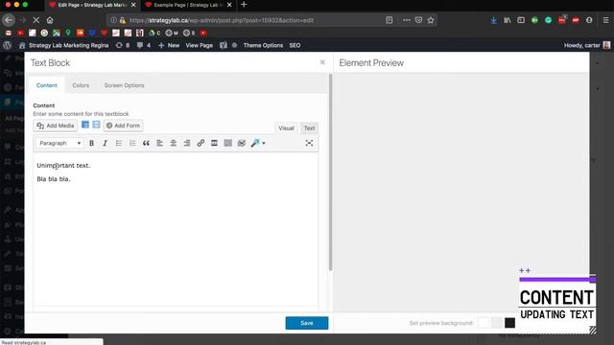Open the Google Maps pin bookmark
614x345 pixels.
tap(68, 33)
